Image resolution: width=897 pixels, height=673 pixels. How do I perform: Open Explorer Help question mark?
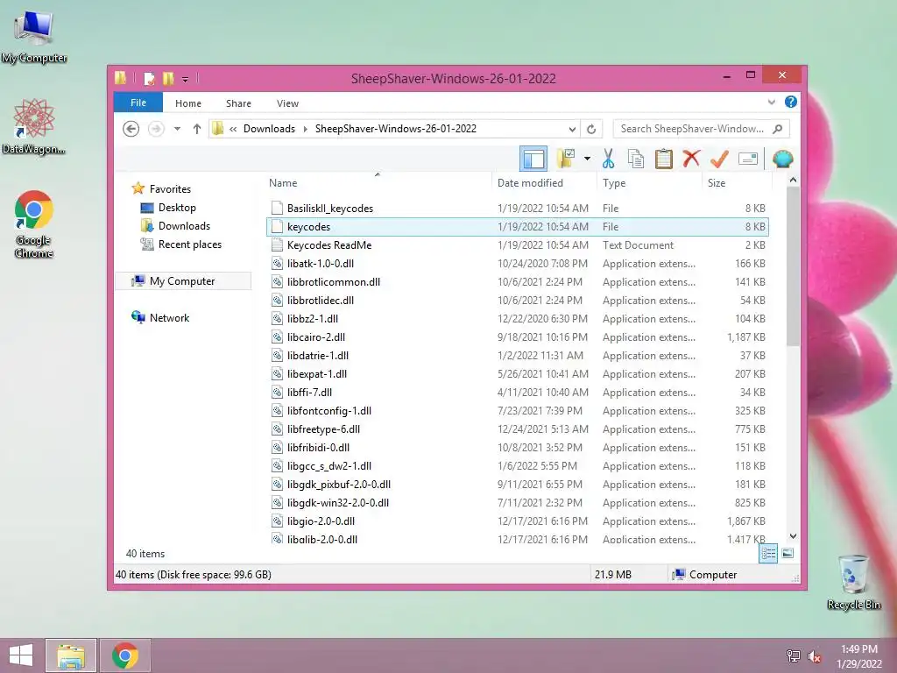pyautogui.click(x=791, y=102)
